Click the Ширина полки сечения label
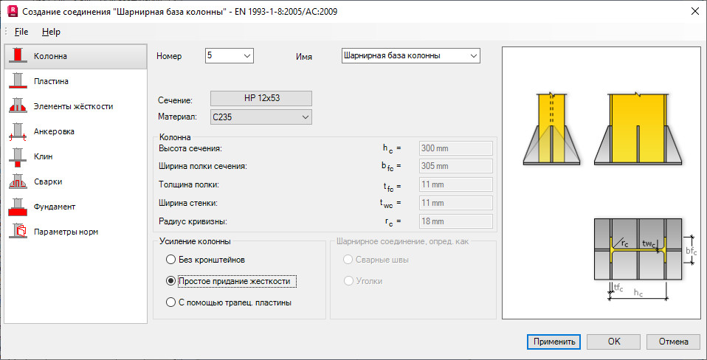The height and width of the screenshot is (360, 707). 203,166
